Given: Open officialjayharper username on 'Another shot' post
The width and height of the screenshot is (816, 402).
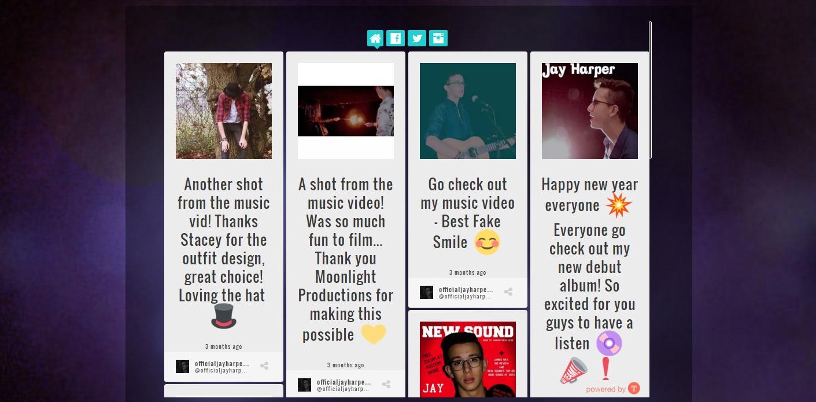Looking at the screenshot, I should click(x=222, y=364).
